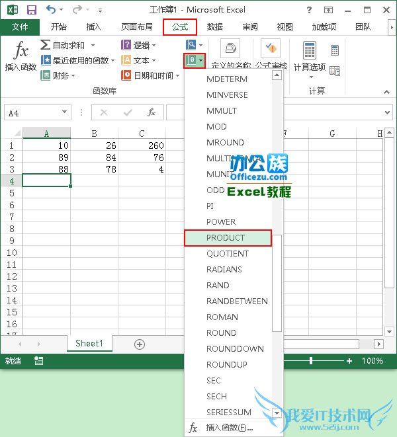Click the Enter checkmark in formula bar
Image resolution: width=397 pixels, height=437 pixels.
click(128, 112)
